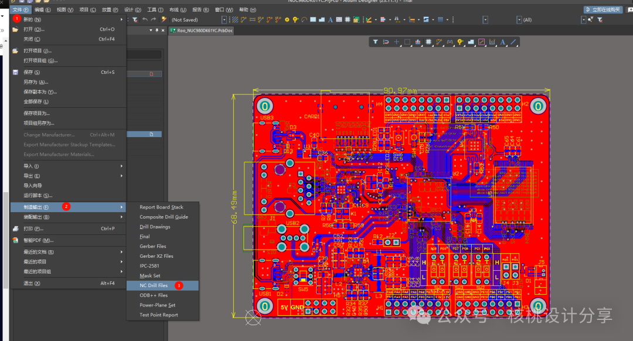Viewport: 633px width, 341px height.
Task: Click the Redo arrow icon
Action: (x=154, y=19)
